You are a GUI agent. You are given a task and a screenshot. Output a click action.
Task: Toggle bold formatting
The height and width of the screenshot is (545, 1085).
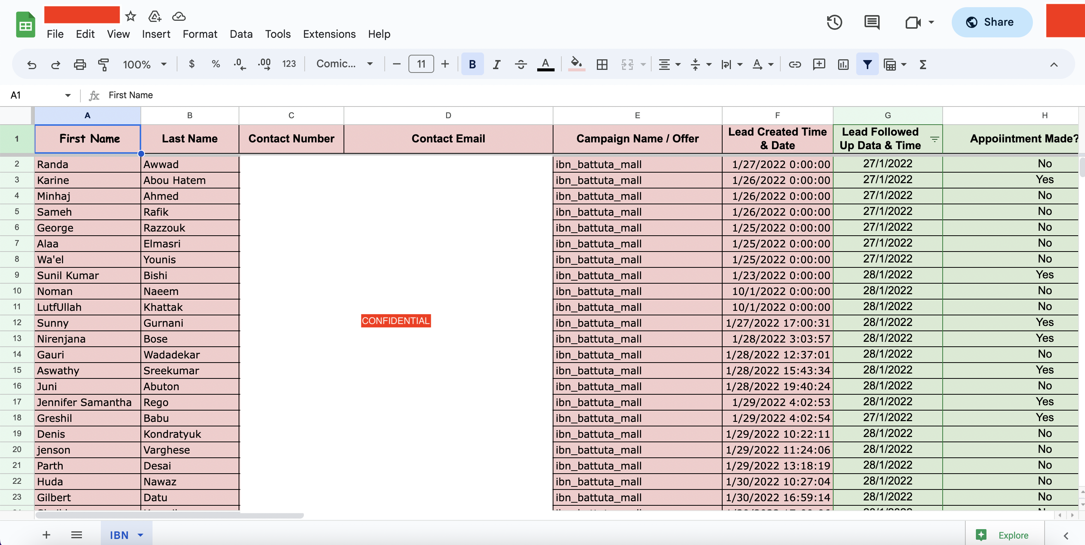click(472, 65)
